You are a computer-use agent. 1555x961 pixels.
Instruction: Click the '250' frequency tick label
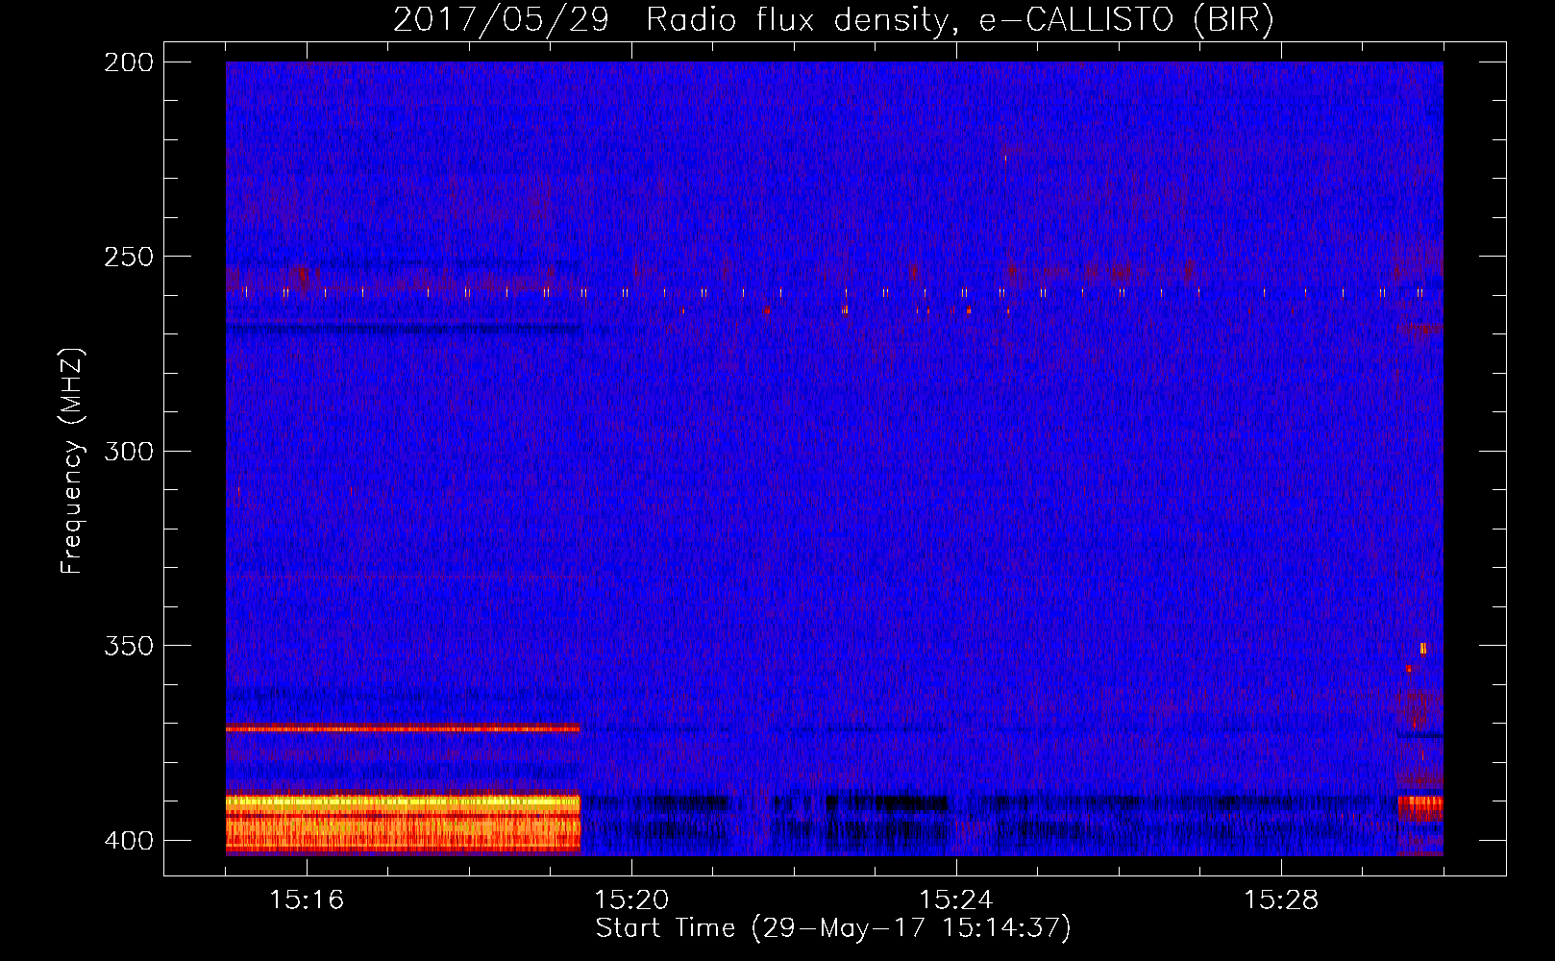point(129,257)
